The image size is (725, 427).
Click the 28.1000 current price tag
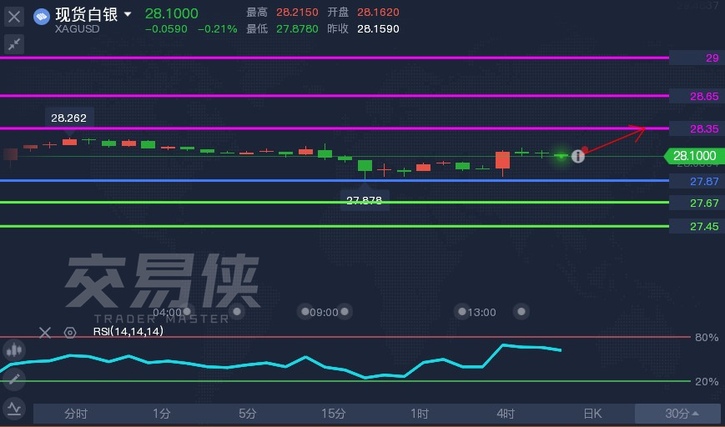coord(692,156)
